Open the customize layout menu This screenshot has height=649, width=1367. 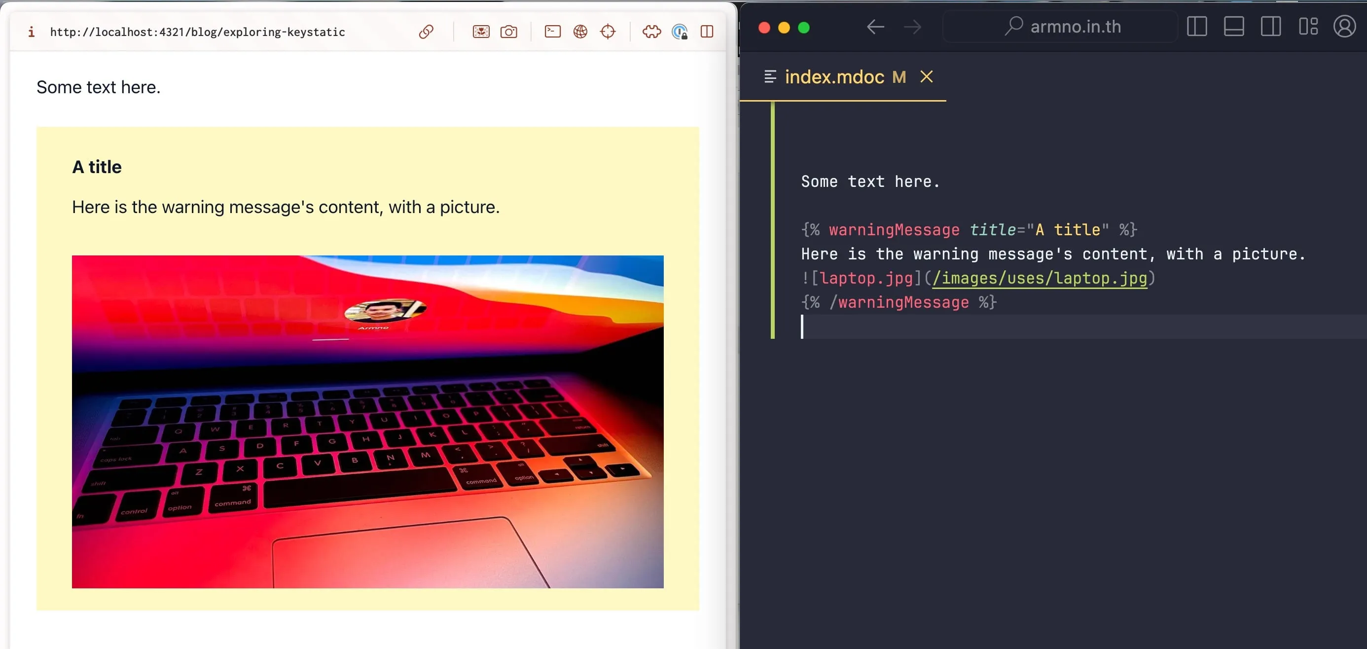pyautogui.click(x=1308, y=27)
